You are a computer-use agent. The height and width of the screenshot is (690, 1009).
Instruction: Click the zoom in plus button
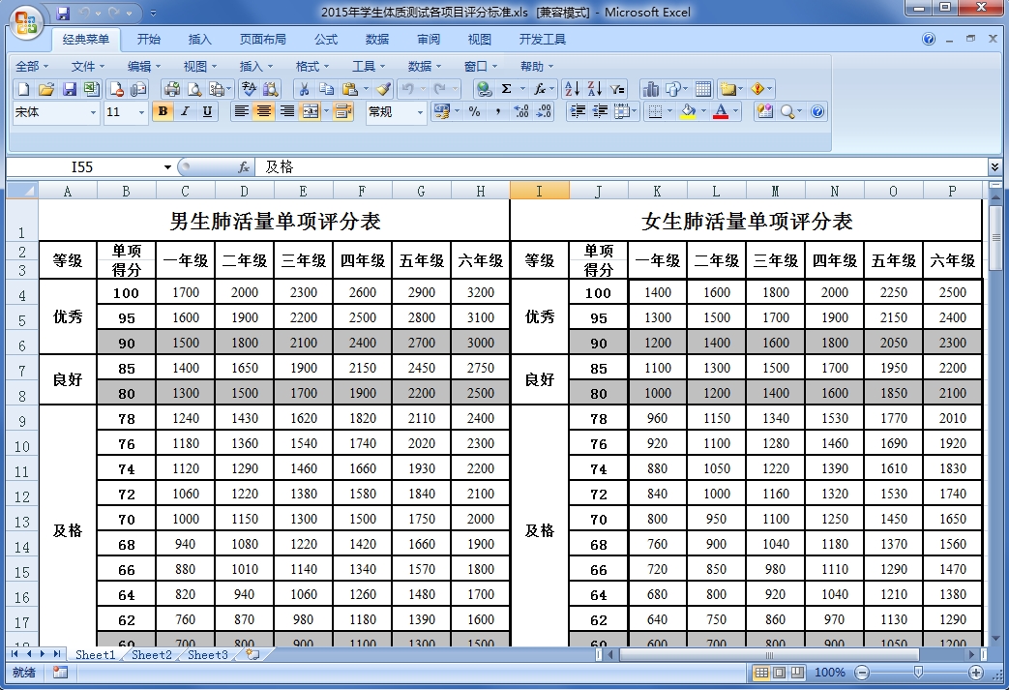click(x=976, y=673)
